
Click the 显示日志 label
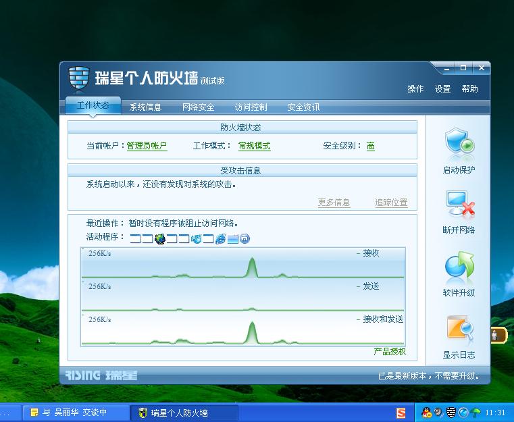click(459, 355)
